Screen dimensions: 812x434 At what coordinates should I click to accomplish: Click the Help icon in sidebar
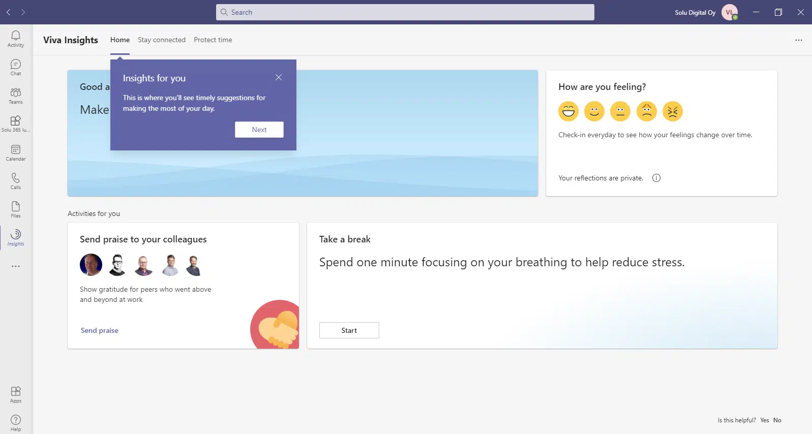(x=16, y=422)
